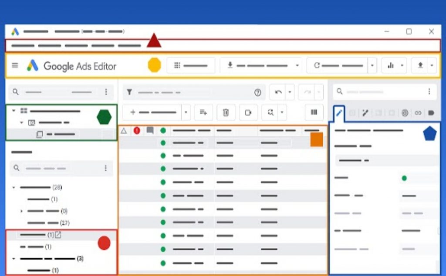Click the labels tag icon in the edit panel

[x=431, y=113]
